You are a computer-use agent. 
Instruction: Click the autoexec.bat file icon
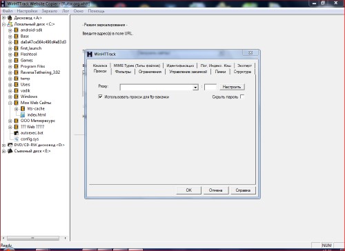16,133
